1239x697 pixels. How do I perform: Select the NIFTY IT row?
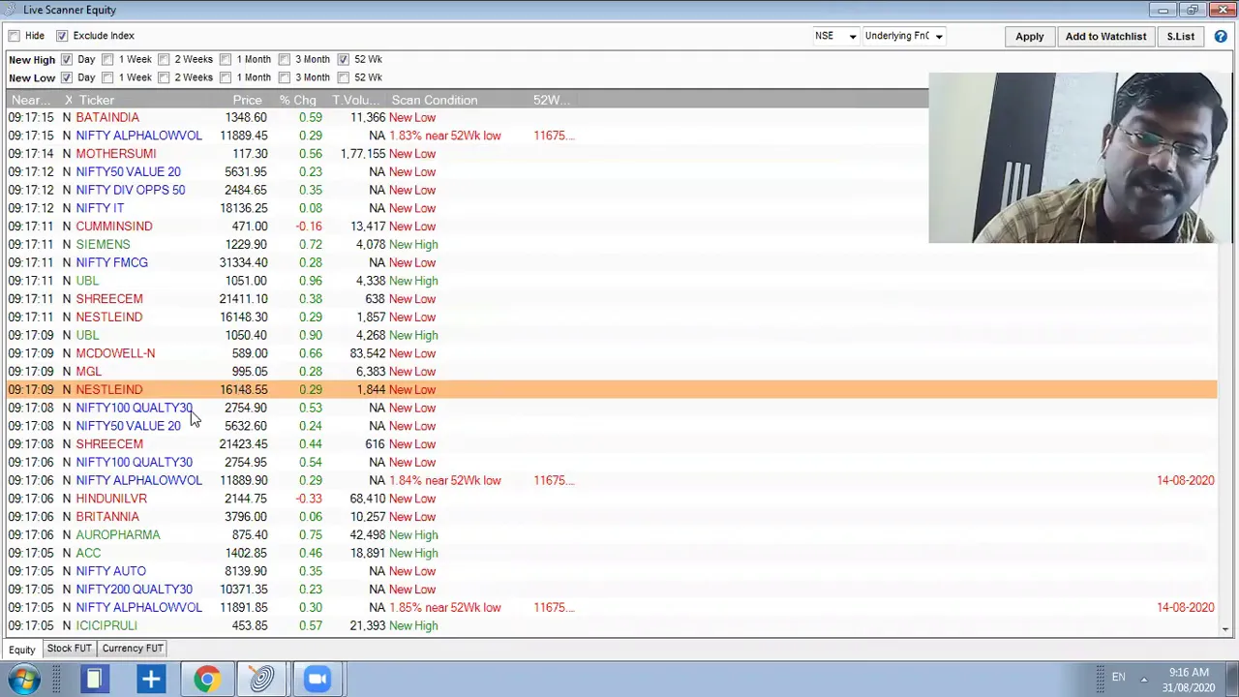coord(611,208)
